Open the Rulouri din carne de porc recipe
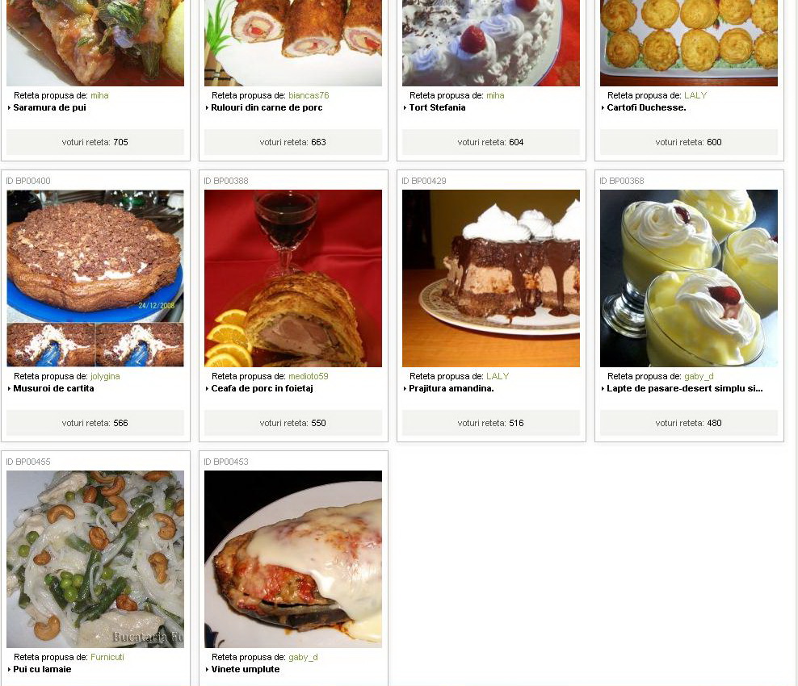 click(x=267, y=107)
